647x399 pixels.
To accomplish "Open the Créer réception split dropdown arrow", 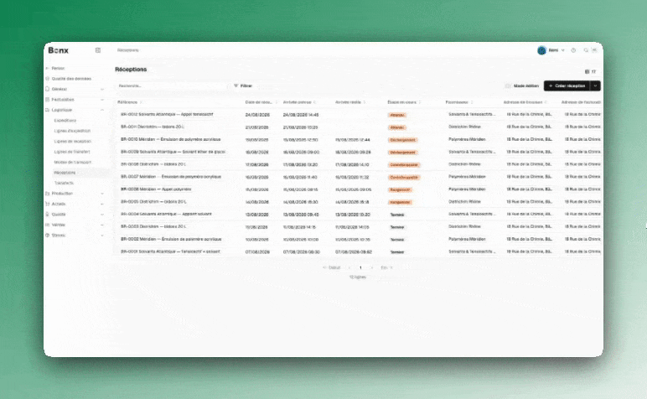I will coord(595,85).
